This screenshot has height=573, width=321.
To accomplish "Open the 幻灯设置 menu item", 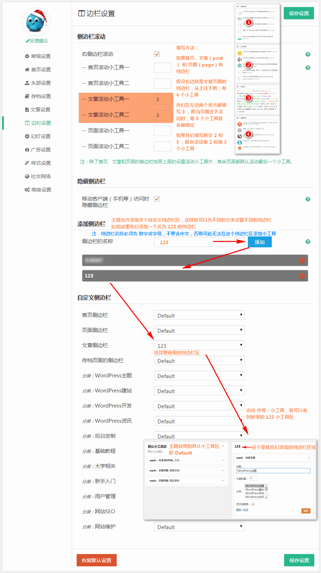I will (x=38, y=136).
